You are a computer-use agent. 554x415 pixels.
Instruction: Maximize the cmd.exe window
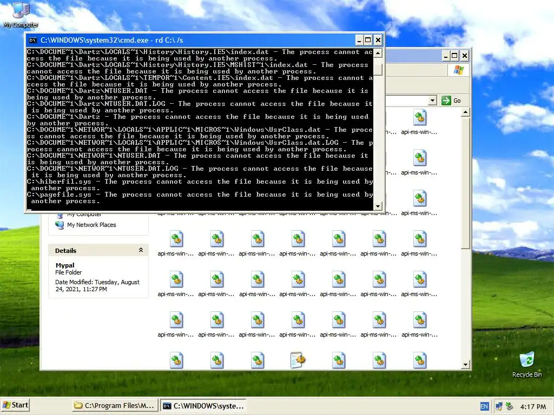click(x=368, y=40)
